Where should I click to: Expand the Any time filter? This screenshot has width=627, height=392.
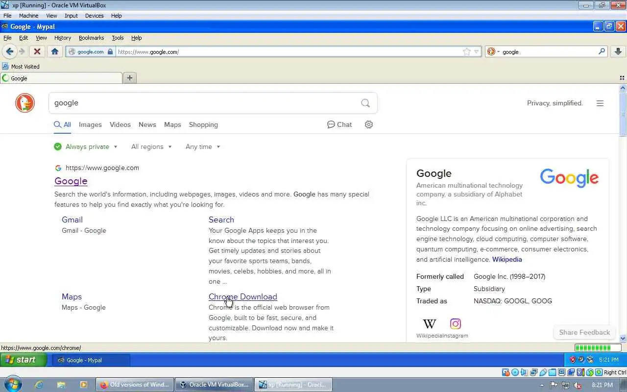click(203, 147)
